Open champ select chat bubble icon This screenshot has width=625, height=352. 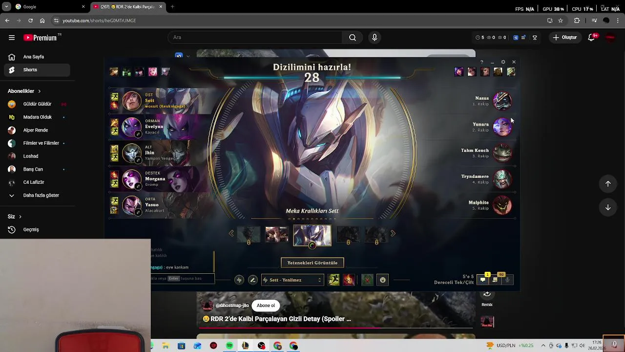click(x=483, y=280)
